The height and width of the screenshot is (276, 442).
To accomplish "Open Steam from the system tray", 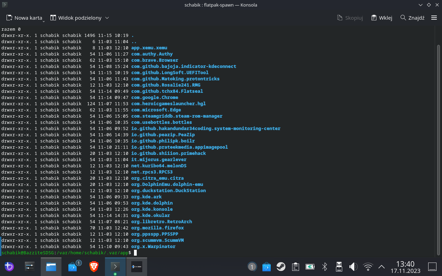I will (x=281, y=267).
